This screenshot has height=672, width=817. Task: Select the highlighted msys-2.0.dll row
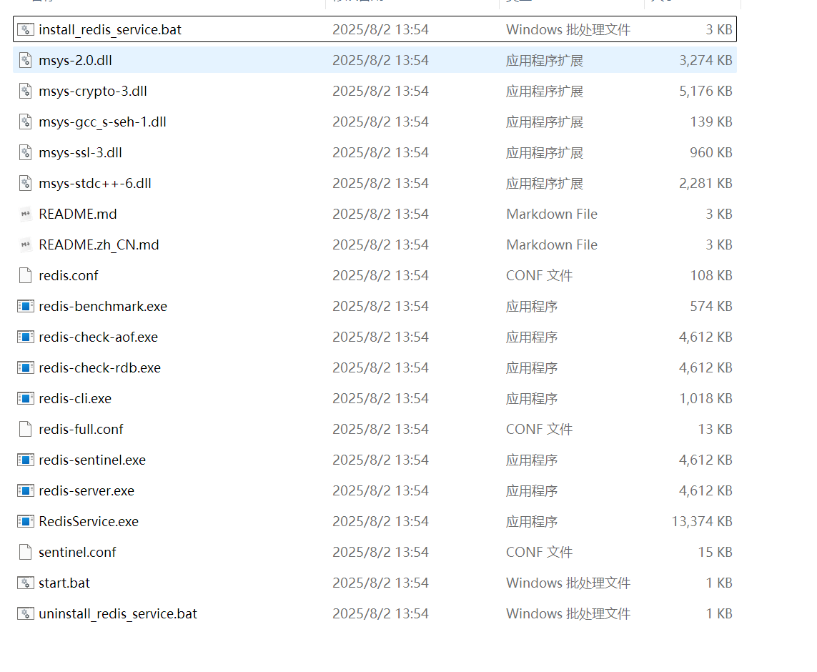coord(74,60)
